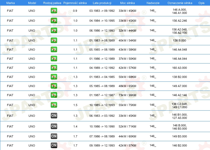This screenshot has width=210, height=150.
Task: Select the date range 09.1989 -> 12.1993
Action: 102,145
